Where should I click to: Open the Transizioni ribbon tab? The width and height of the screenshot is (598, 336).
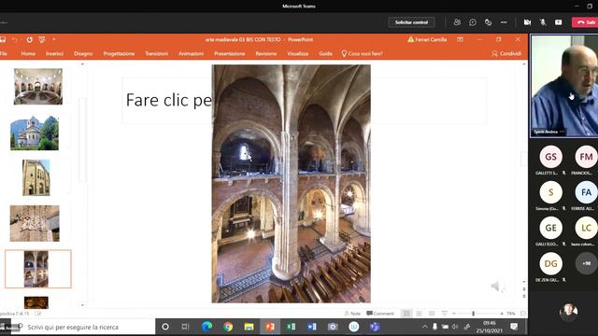156,54
